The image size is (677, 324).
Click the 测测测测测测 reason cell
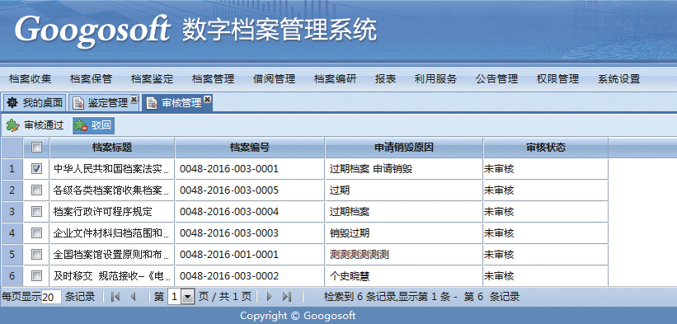[x=404, y=255]
